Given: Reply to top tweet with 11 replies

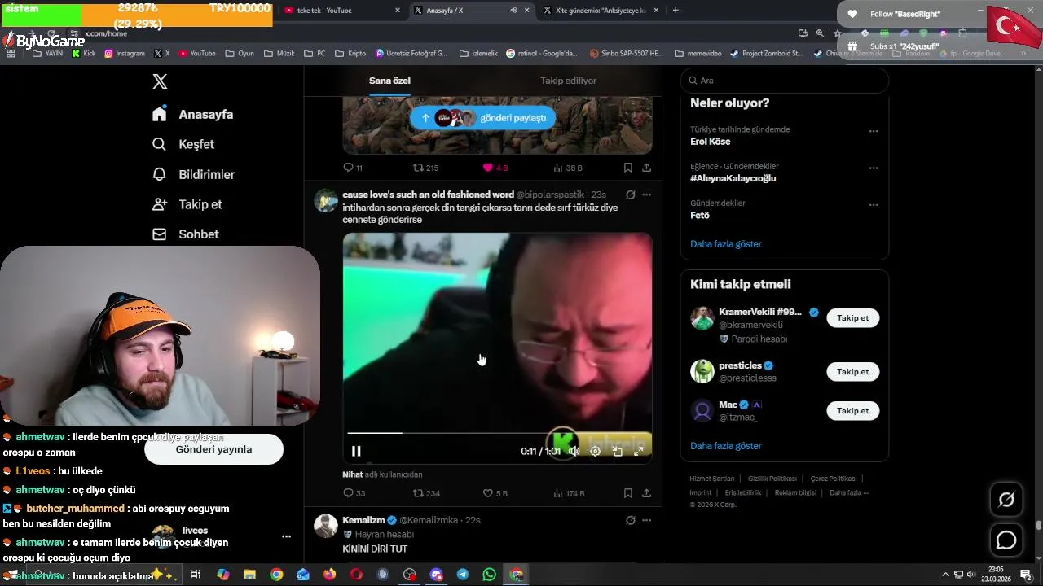Looking at the screenshot, I should (x=353, y=168).
